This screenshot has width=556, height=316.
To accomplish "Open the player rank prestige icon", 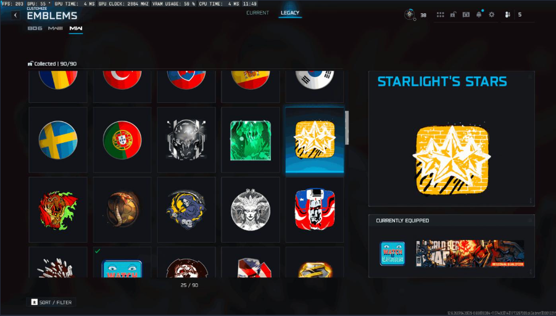I will (x=410, y=15).
